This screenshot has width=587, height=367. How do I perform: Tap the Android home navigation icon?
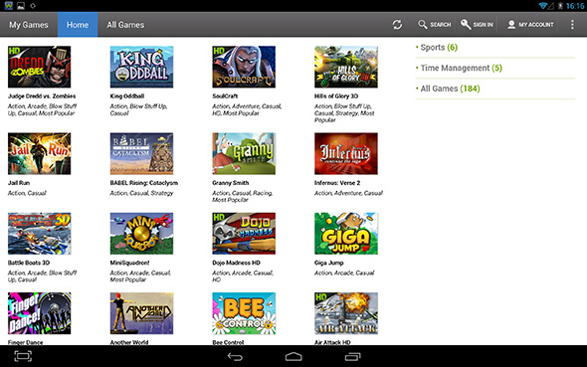tap(293, 356)
